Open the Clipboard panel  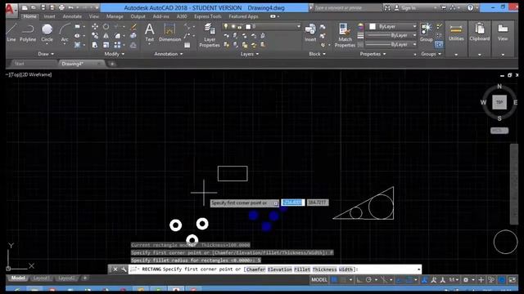[x=480, y=33]
